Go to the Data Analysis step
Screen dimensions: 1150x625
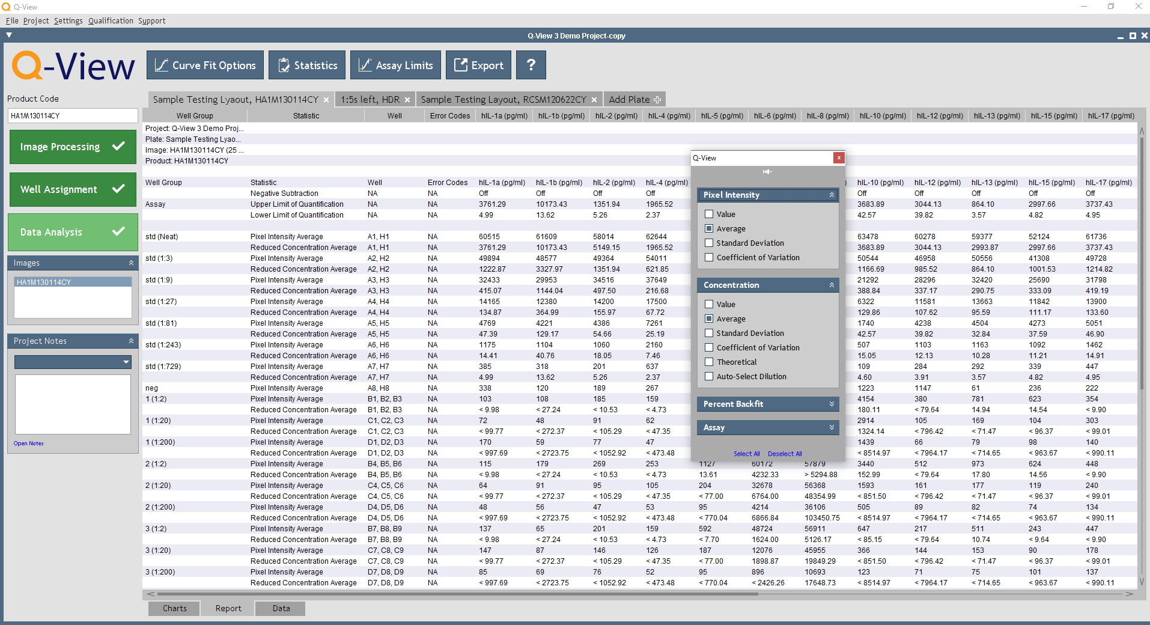73,232
